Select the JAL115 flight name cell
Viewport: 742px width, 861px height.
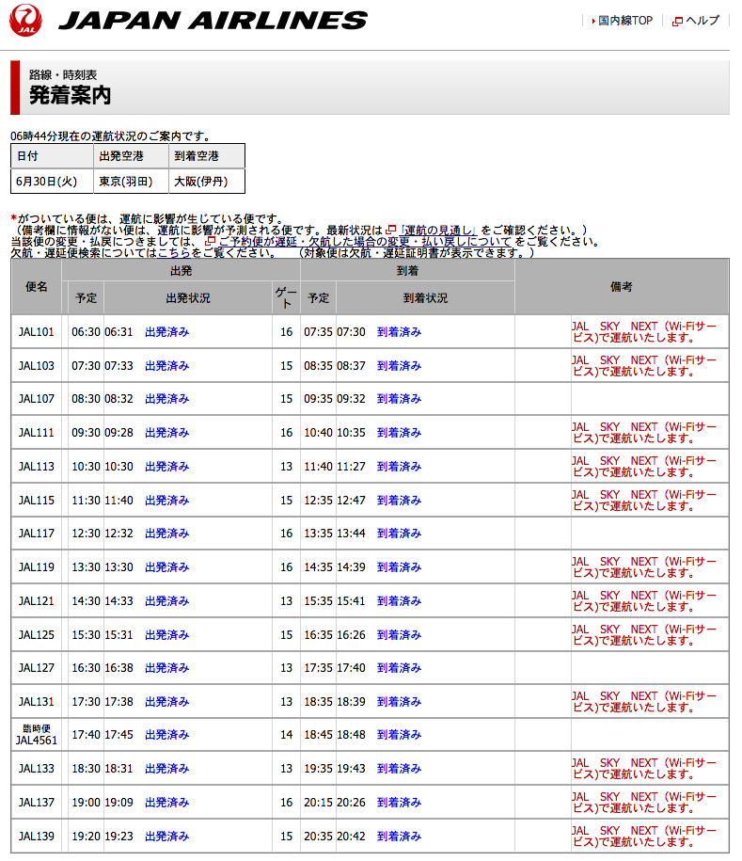37,501
